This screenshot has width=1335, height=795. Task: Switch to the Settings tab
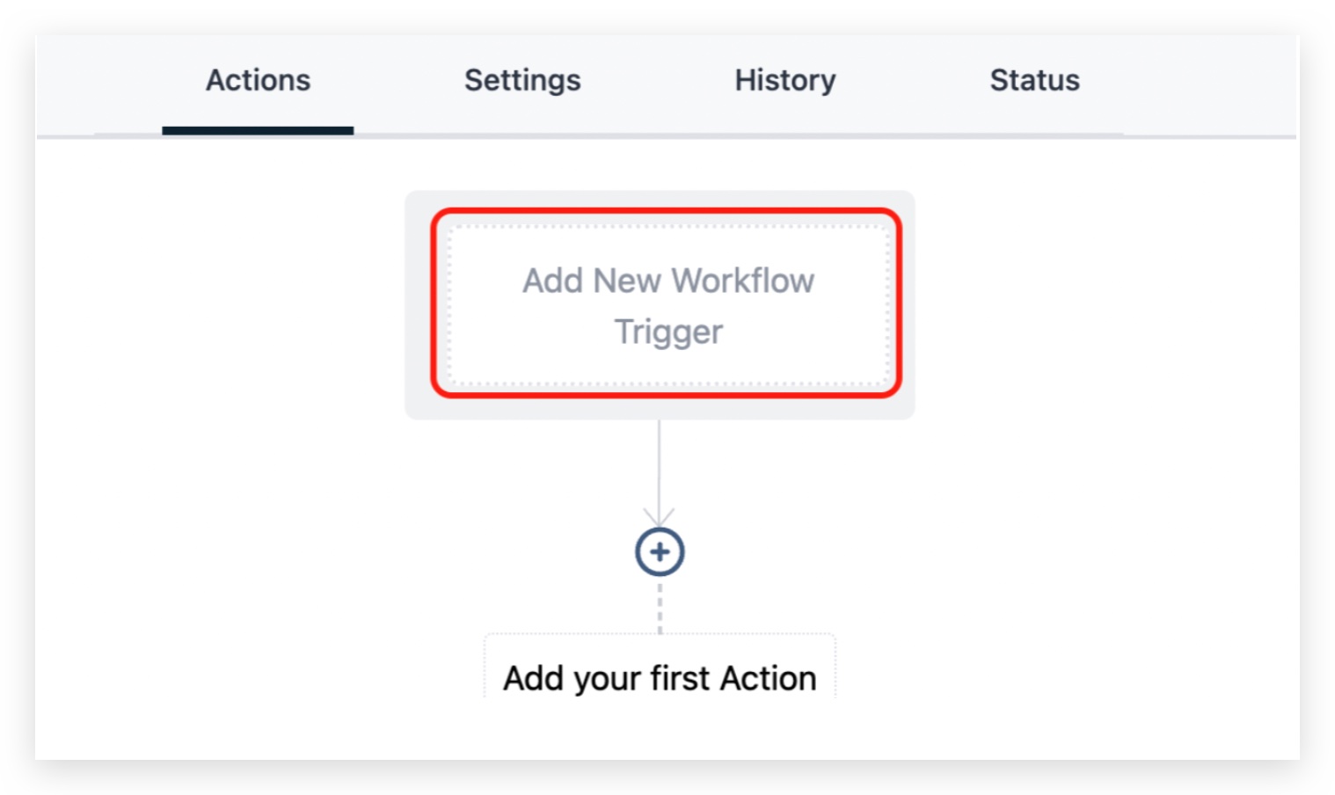coord(522,80)
